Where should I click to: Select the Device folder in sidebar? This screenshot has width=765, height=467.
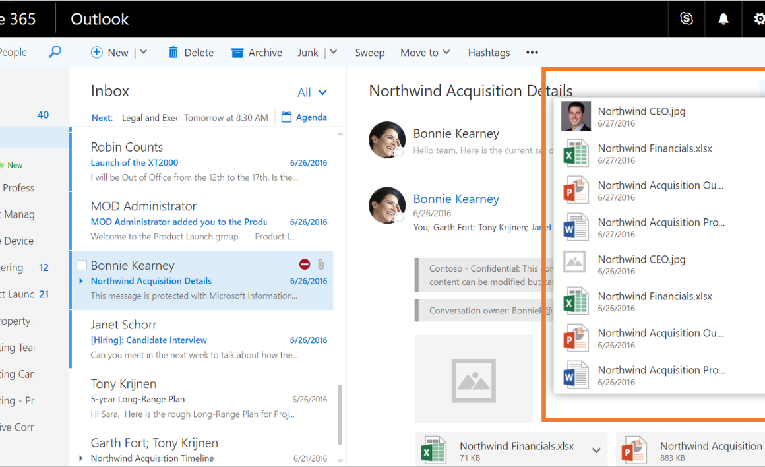34,241
